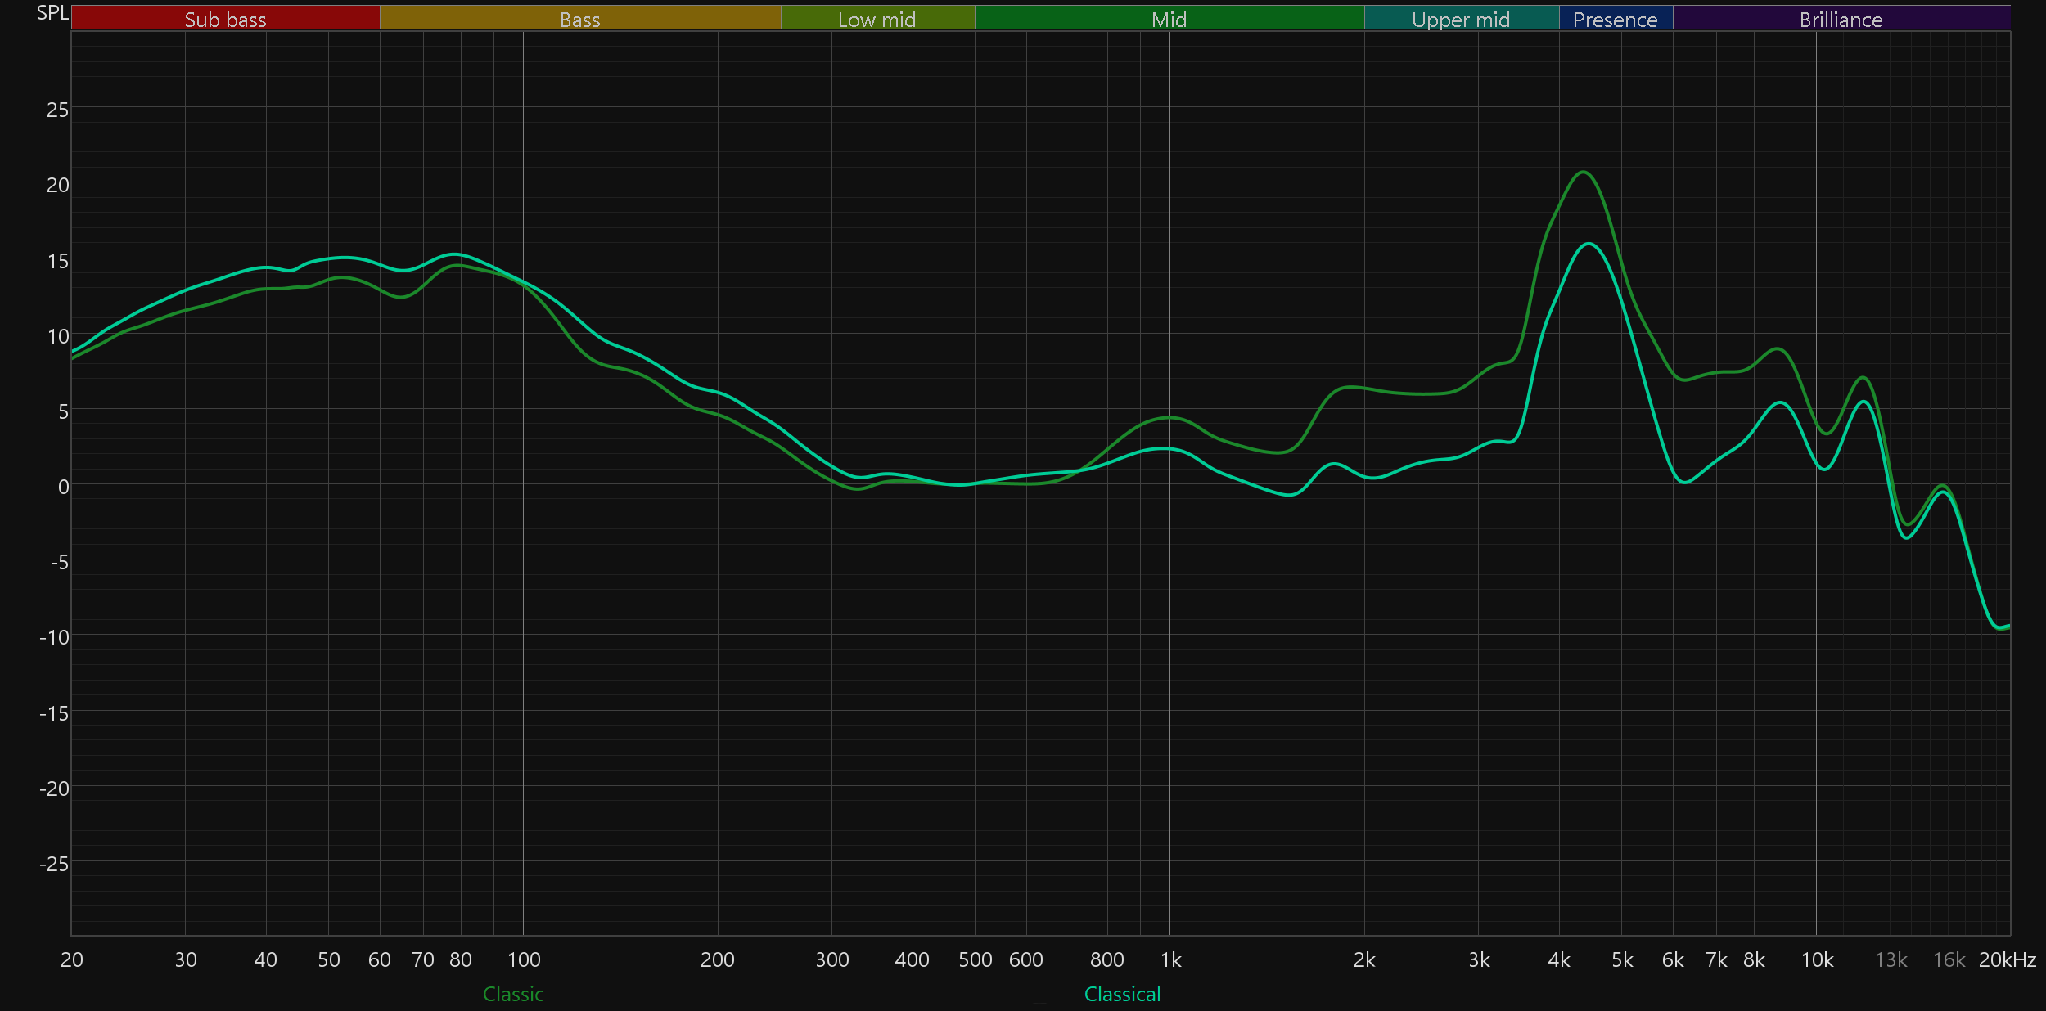Click the Brilliance band segment

pos(1841,18)
